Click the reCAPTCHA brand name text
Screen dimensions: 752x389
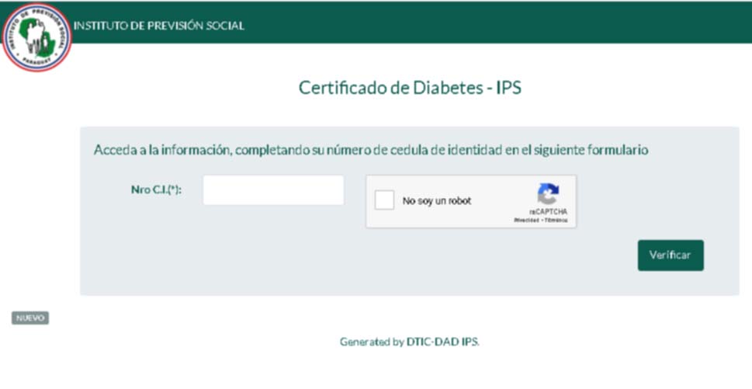(548, 211)
